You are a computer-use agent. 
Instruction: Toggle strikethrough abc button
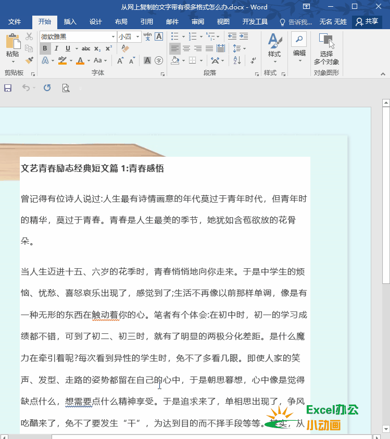86,49
